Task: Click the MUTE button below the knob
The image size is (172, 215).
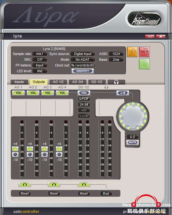Action: click(132, 142)
